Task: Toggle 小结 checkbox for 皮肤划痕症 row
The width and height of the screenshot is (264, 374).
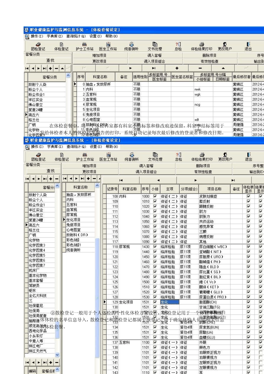Action: (155, 196)
